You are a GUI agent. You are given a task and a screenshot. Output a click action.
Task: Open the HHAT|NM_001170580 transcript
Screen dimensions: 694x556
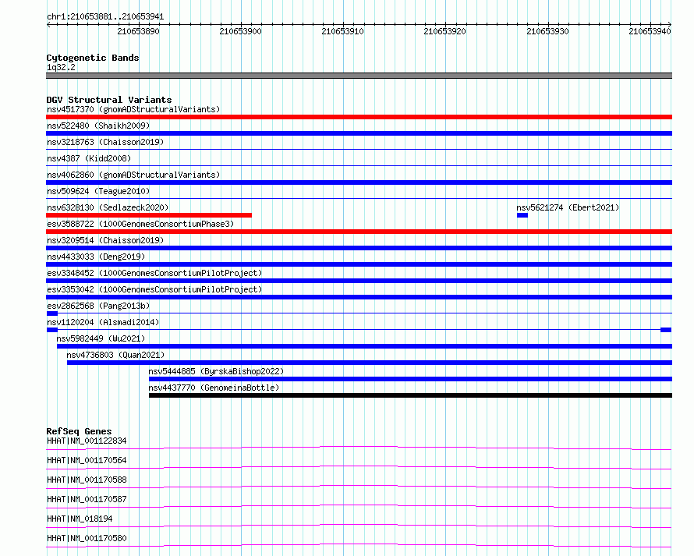coord(87,538)
